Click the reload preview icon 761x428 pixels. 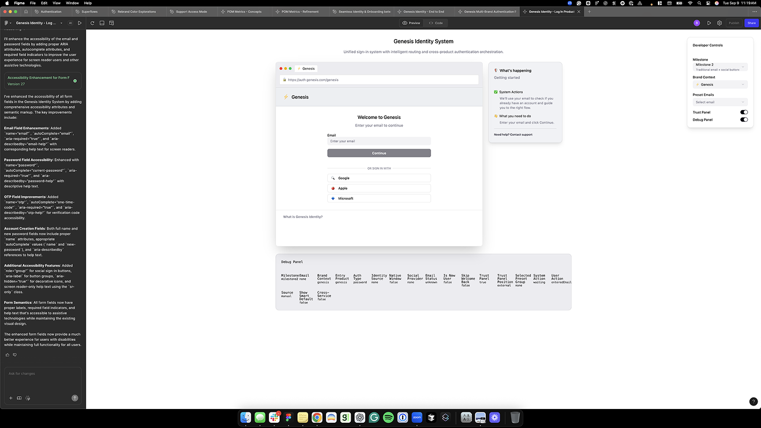(x=92, y=23)
